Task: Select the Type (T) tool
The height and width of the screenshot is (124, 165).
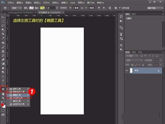Action: click(x=3, y=81)
